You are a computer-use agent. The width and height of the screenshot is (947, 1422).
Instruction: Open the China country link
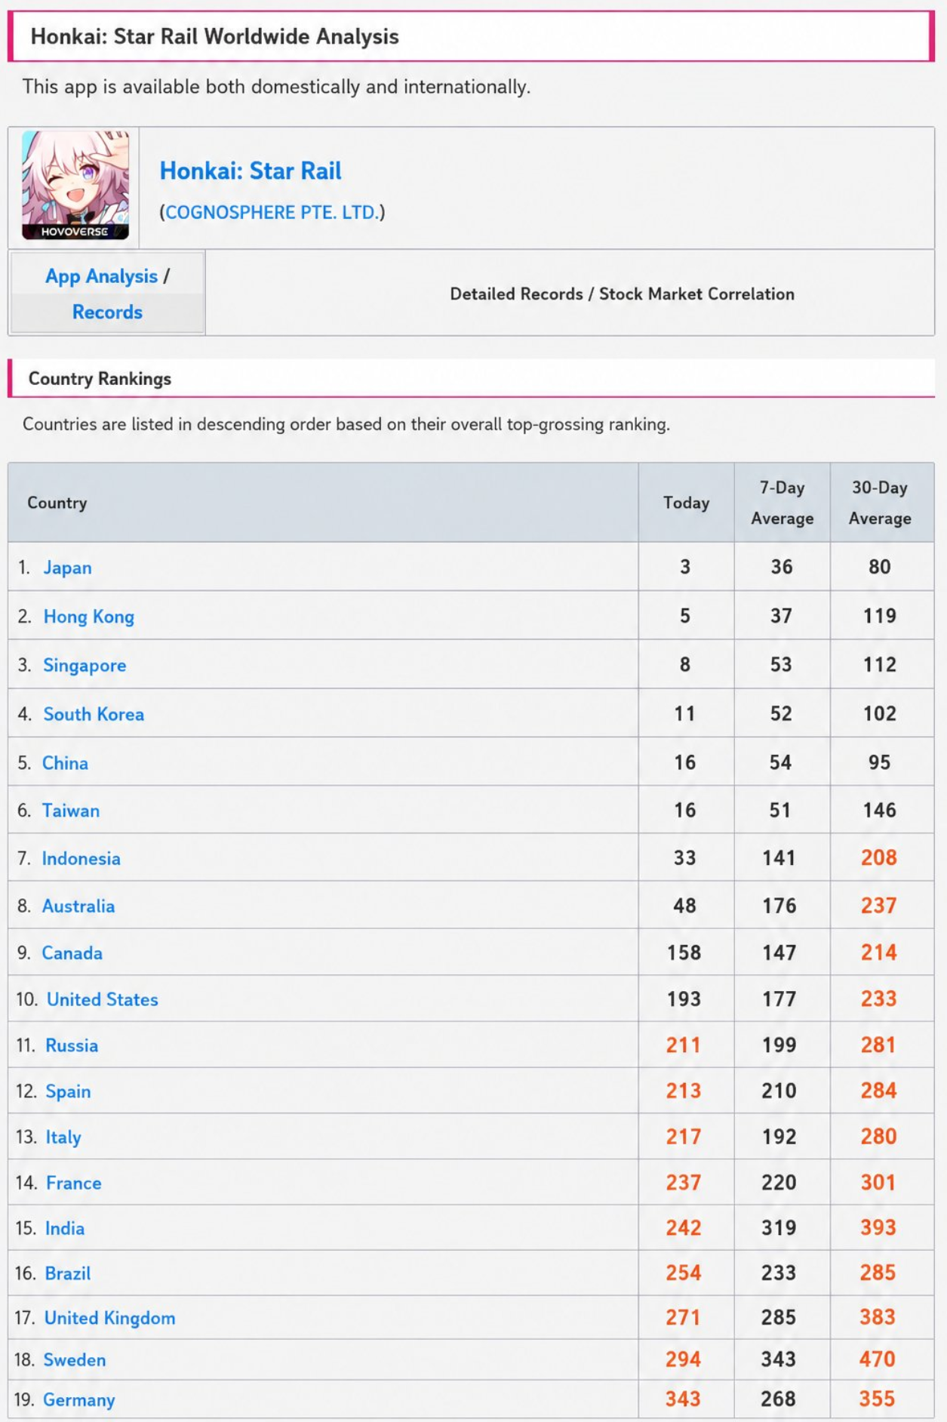point(65,763)
